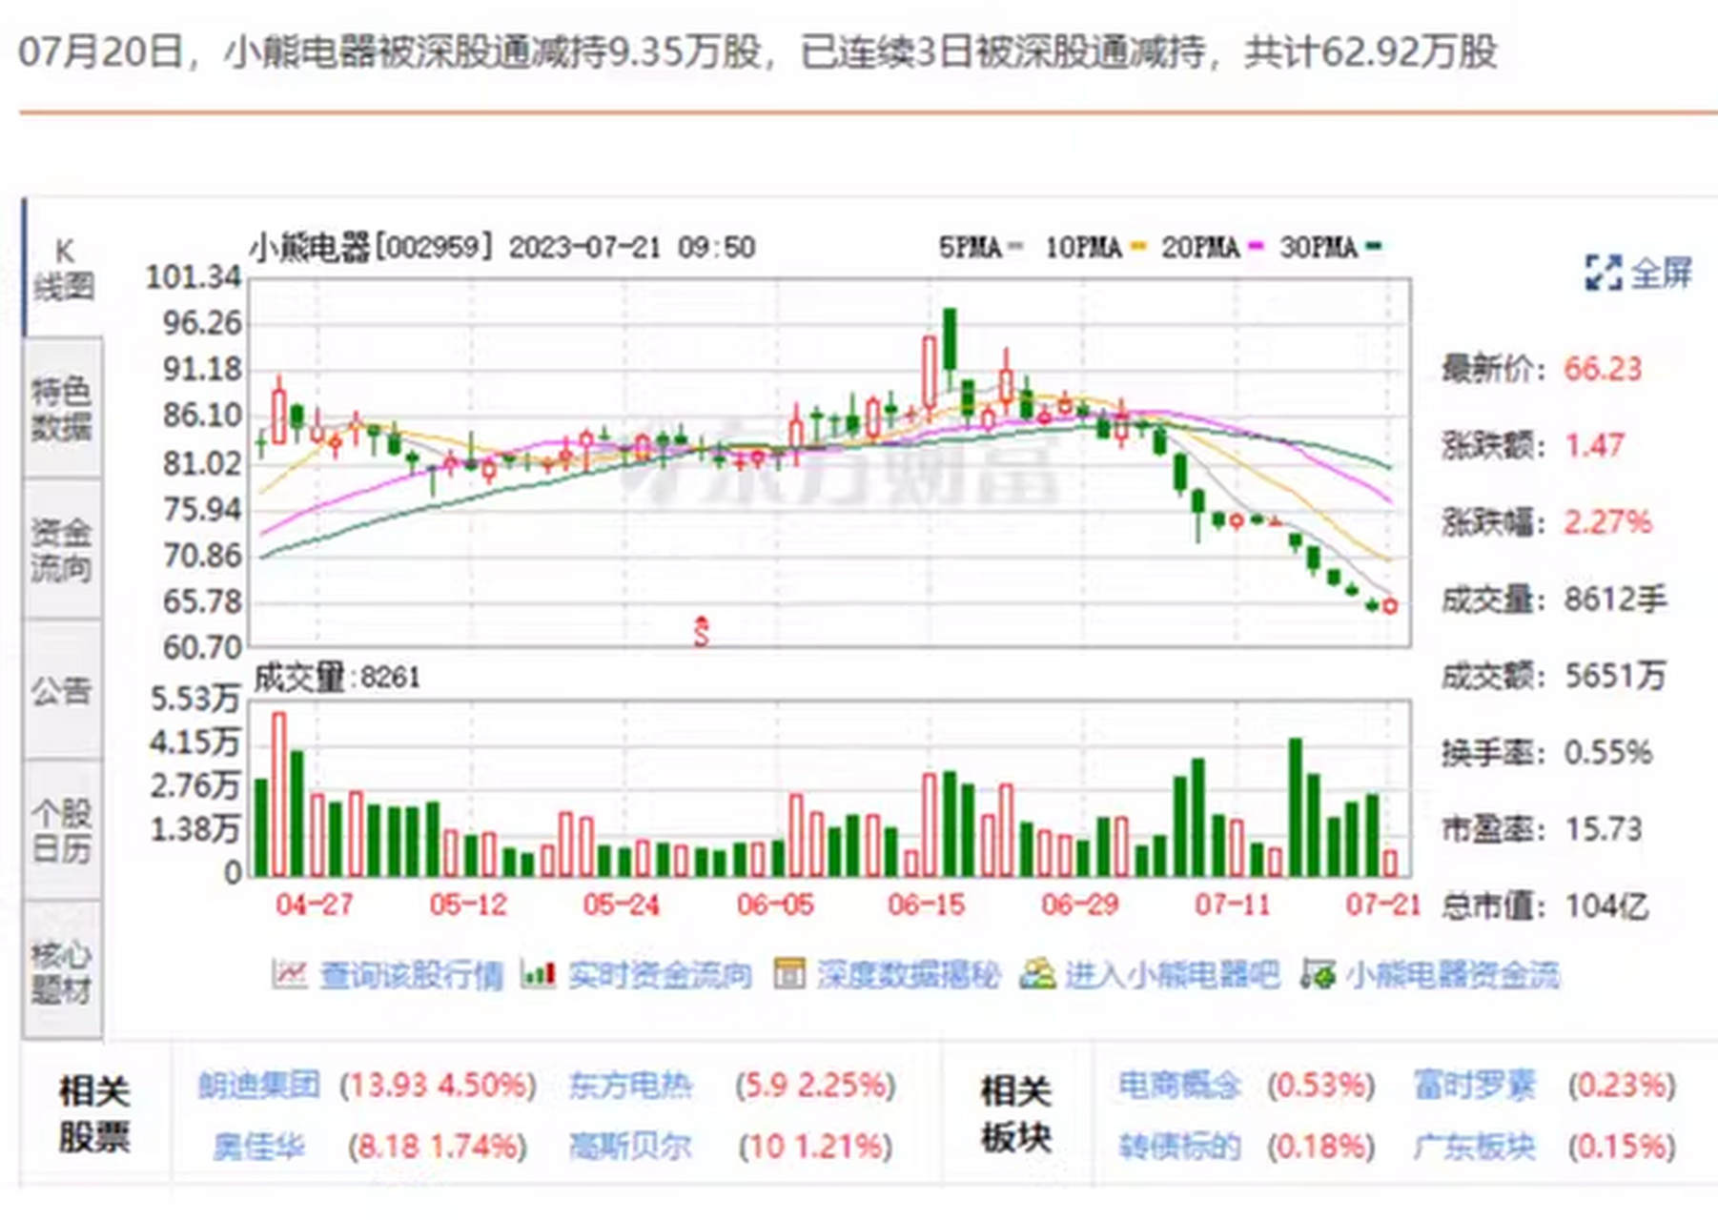1718x1220 pixels.
Task: Open 小熊电器资金流 using its icon
Action: (1319, 974)
